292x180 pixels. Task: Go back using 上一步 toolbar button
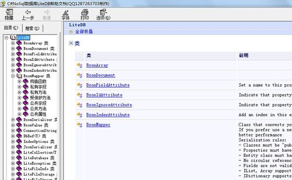[28, 14]
